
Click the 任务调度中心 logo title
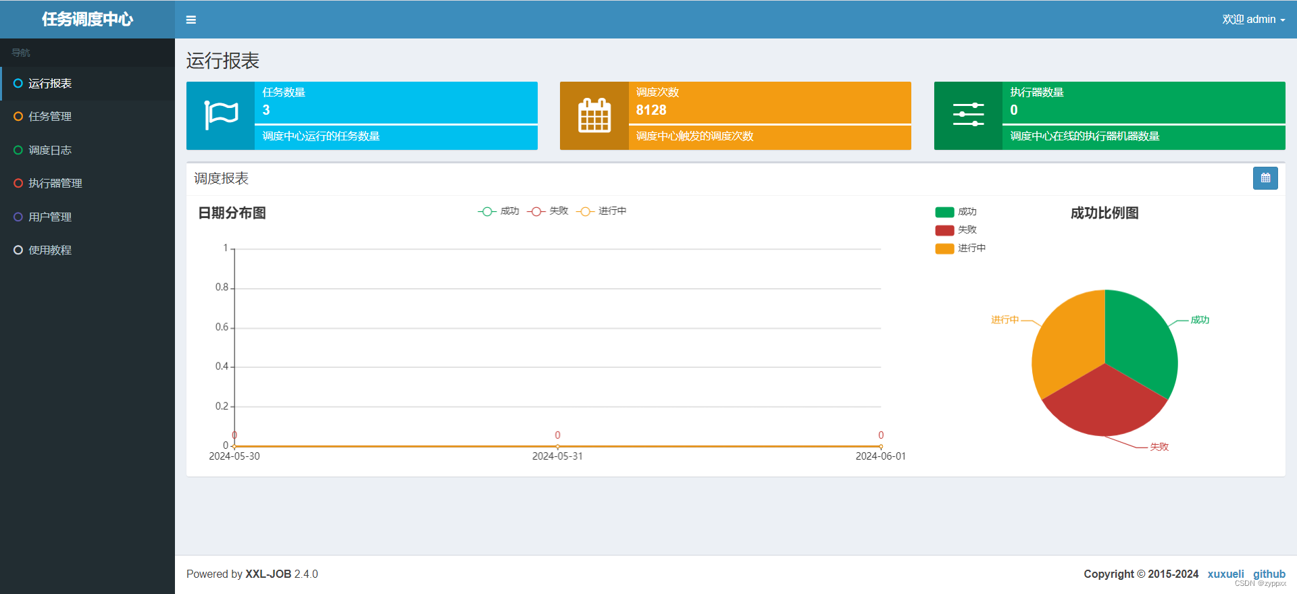point(87,19)
